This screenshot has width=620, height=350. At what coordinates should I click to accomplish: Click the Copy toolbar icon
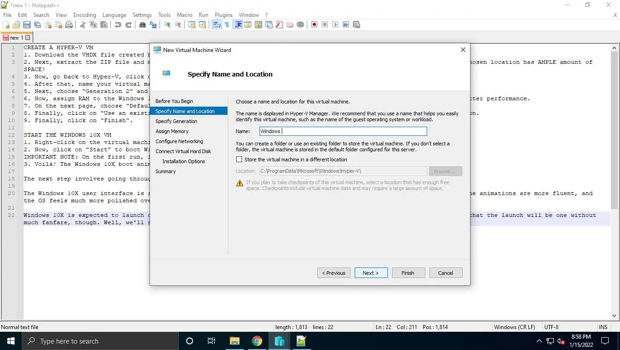tap(93, 25)
